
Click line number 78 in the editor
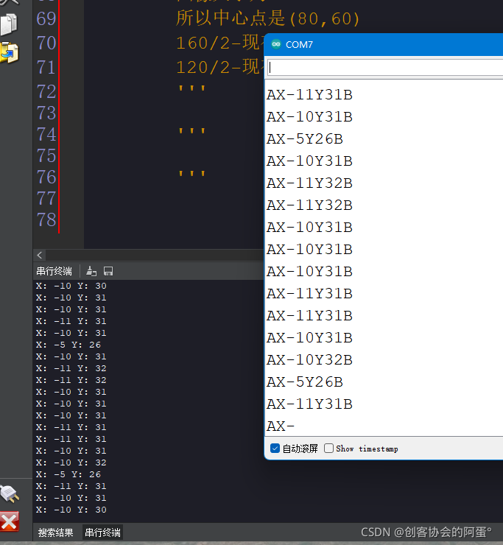coord(46,219)
